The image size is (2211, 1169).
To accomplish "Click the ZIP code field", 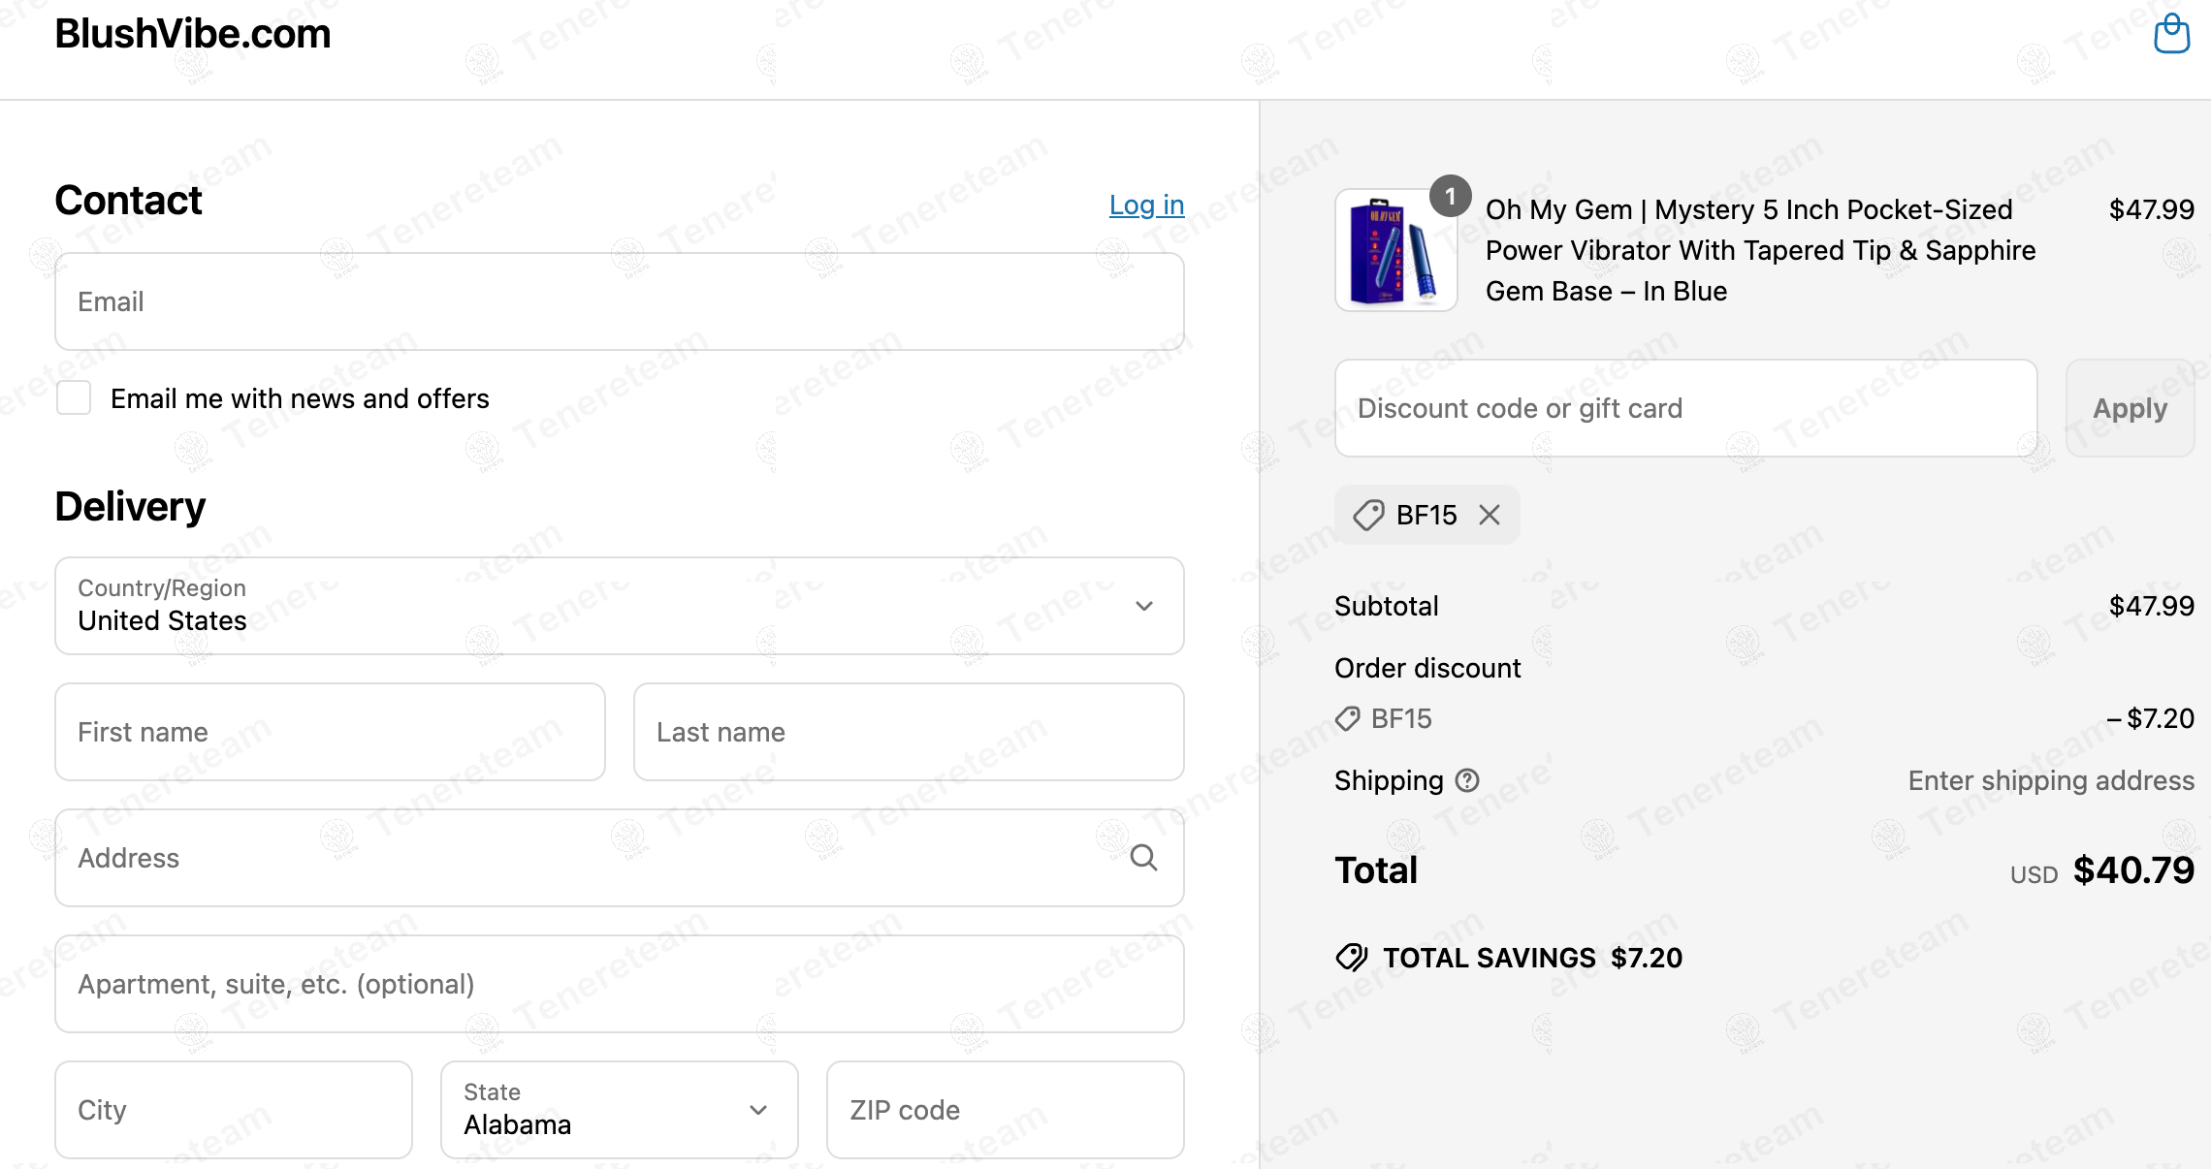I will pyautogui.click(x=1006, y=1110).
